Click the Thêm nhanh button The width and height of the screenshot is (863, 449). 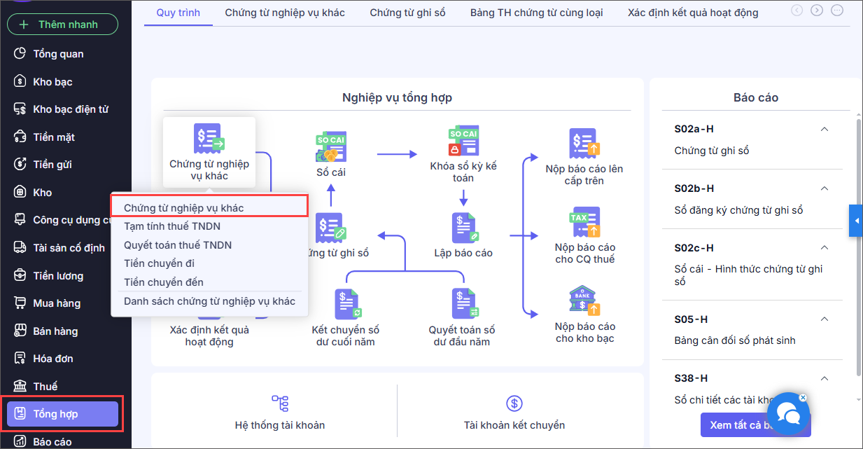pyautogui.click(x=63, y=25)
